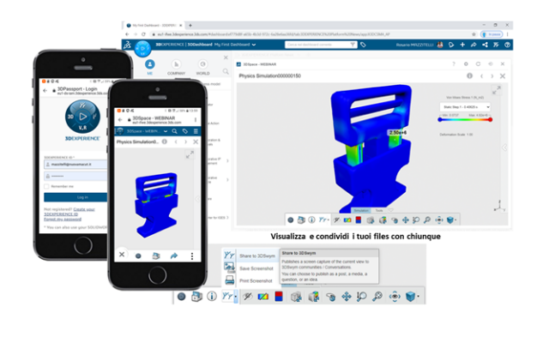This screenshot has width=549, height=343.
Task: Open the 3DSwym share dropdown arrow in the enlarged toolbar
Action: [236, 297]
